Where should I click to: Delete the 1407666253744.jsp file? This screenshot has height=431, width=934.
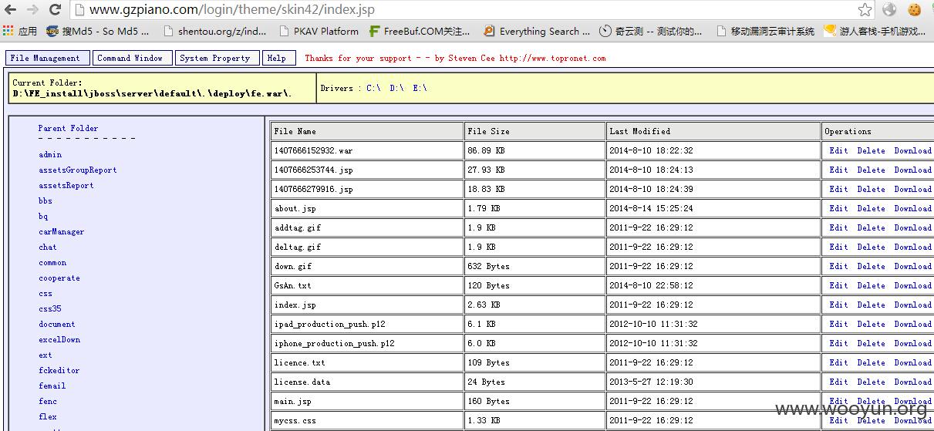tap(871, 170)
